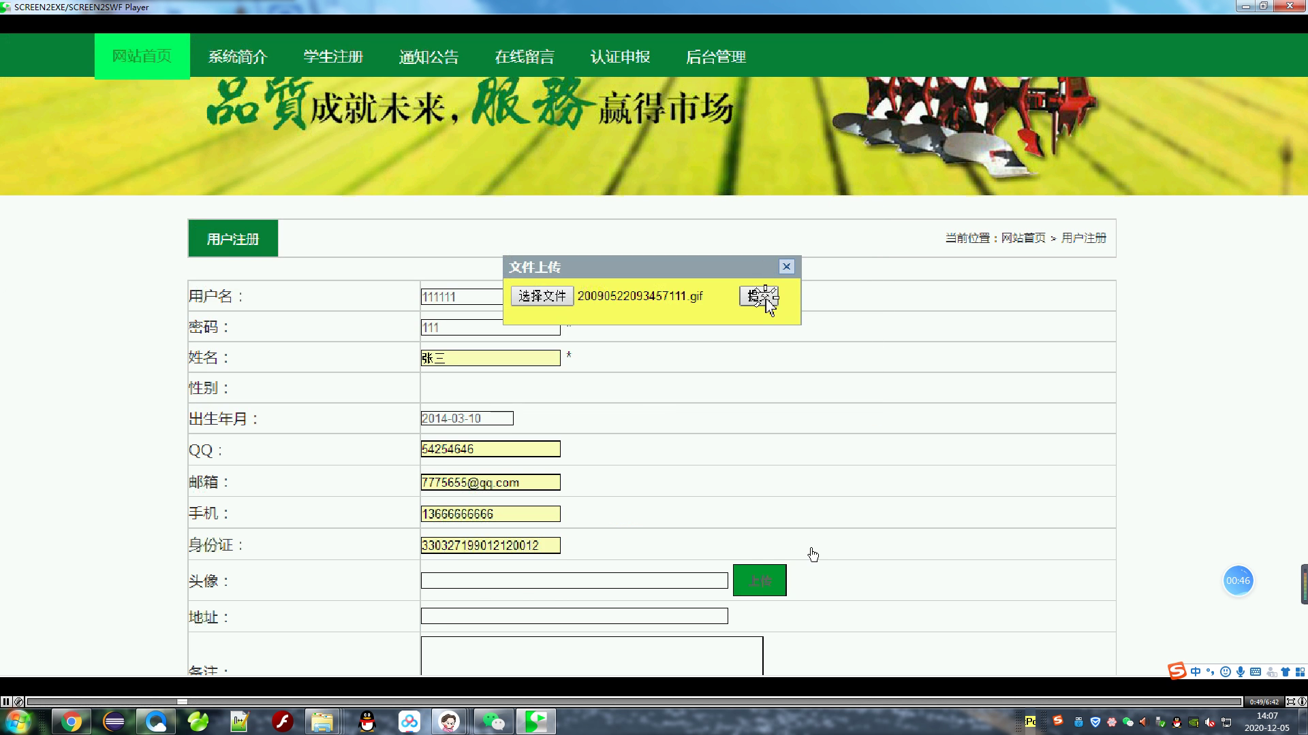
Task: Open the emoji smiley on IME bar
Action: point(1226,672)
